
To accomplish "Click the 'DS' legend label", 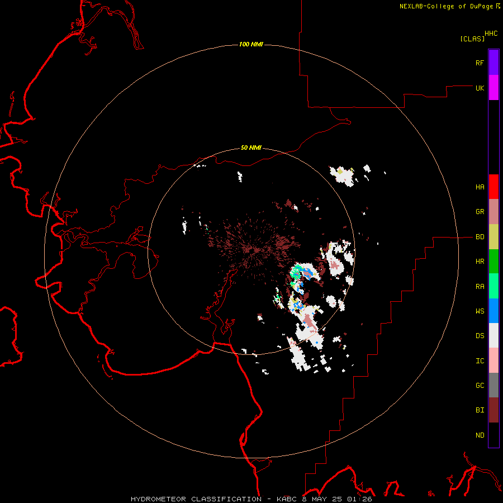I will tap(480, 336).
